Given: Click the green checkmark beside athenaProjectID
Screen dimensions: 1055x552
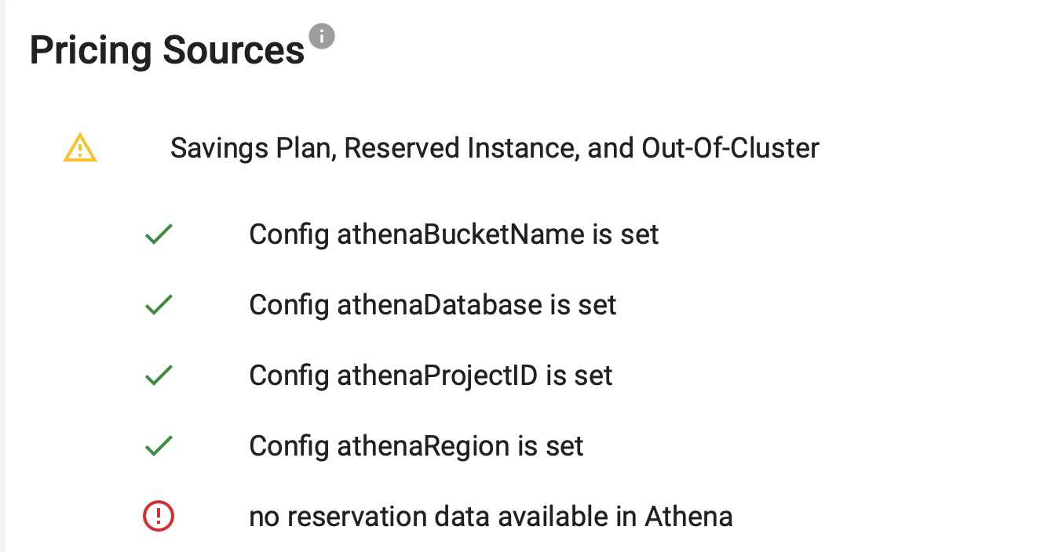Looking at the screenshot, I should [158, 374].
